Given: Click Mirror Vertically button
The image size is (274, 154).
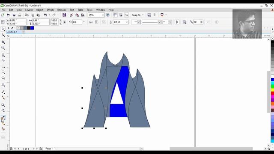Looking at the screenshot, I should (x=96, y=22).
